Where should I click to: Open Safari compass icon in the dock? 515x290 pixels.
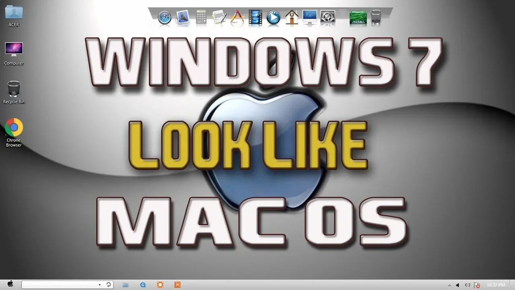pos(165,17)
